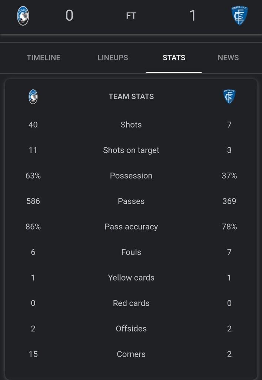Click the Passes stat label
The width and height of the screenshot is (262, 380).
pos(131,201)
